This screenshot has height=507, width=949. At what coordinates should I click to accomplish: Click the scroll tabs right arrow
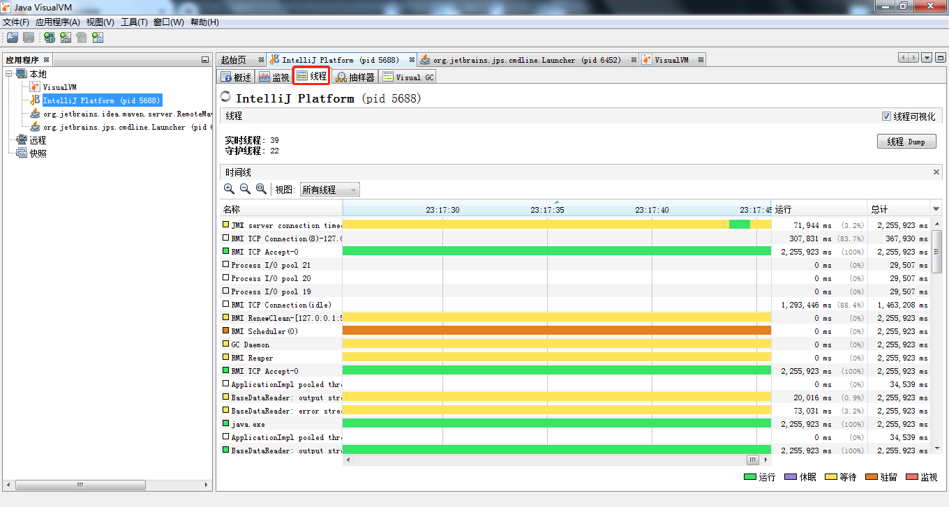coord(913,58)
